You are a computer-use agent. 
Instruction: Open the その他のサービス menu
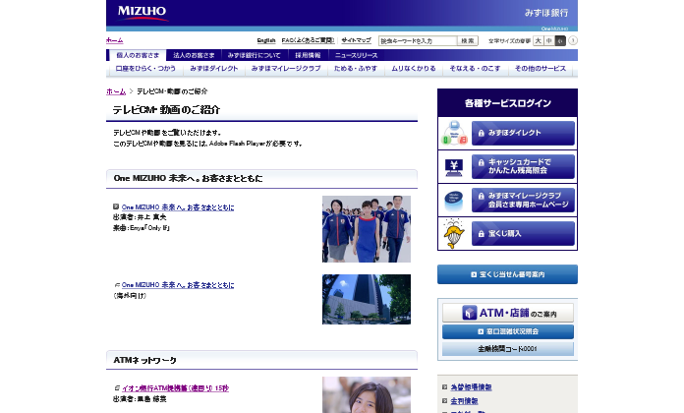pos(541,69)
